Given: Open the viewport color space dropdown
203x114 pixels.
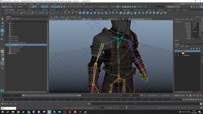Looking at the screenshot, I should coord(141,19).
